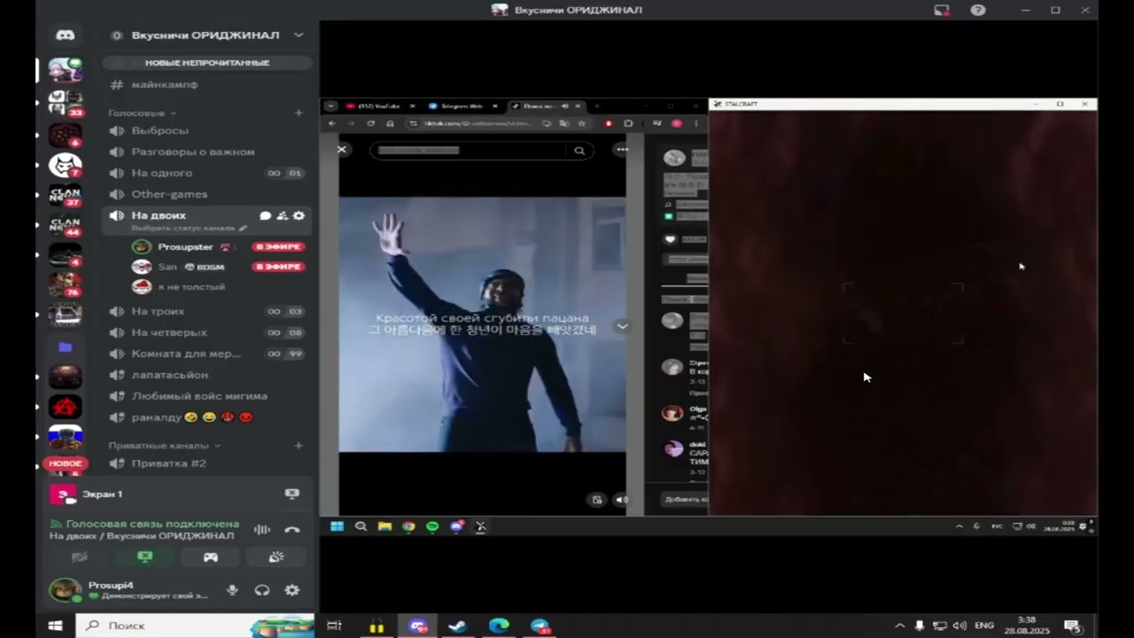The height and width of the screenshot is (638, 1134).
Task: Open three-dots menu in streamed TikTok
Action: [622, 150]
